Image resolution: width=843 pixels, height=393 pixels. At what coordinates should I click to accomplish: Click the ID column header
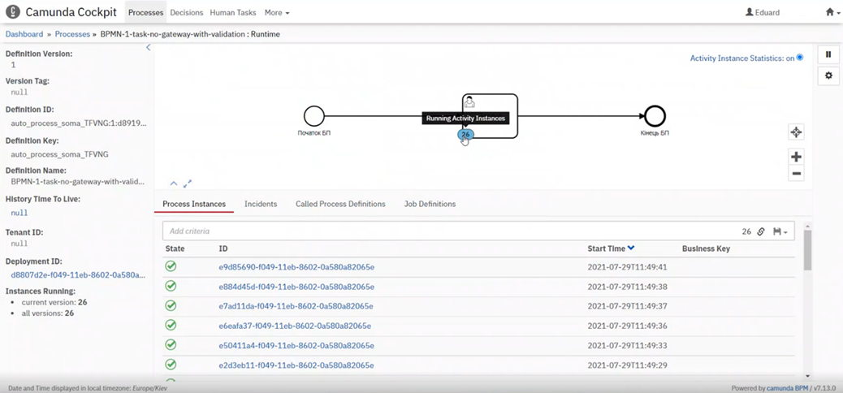pyautogui.click(x=223, y=248)
